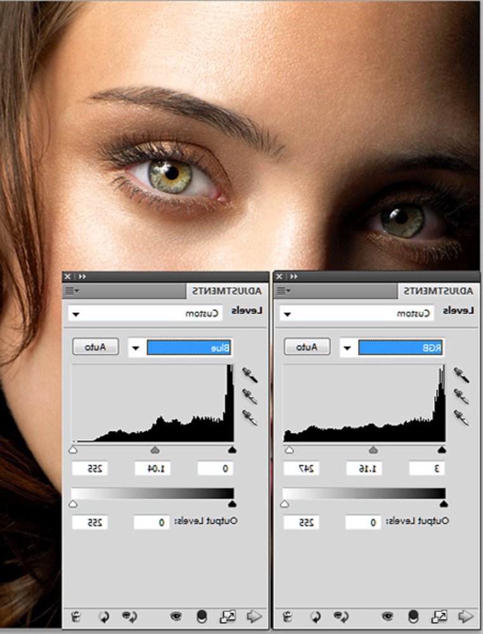Select ADJUSTMENTS tab in Blue channel panel
483x634 pixels.
[226, 291]
